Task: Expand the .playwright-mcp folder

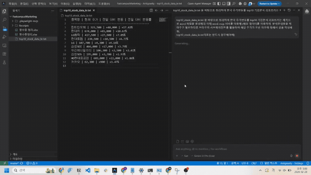Action: tap(13, 21)
